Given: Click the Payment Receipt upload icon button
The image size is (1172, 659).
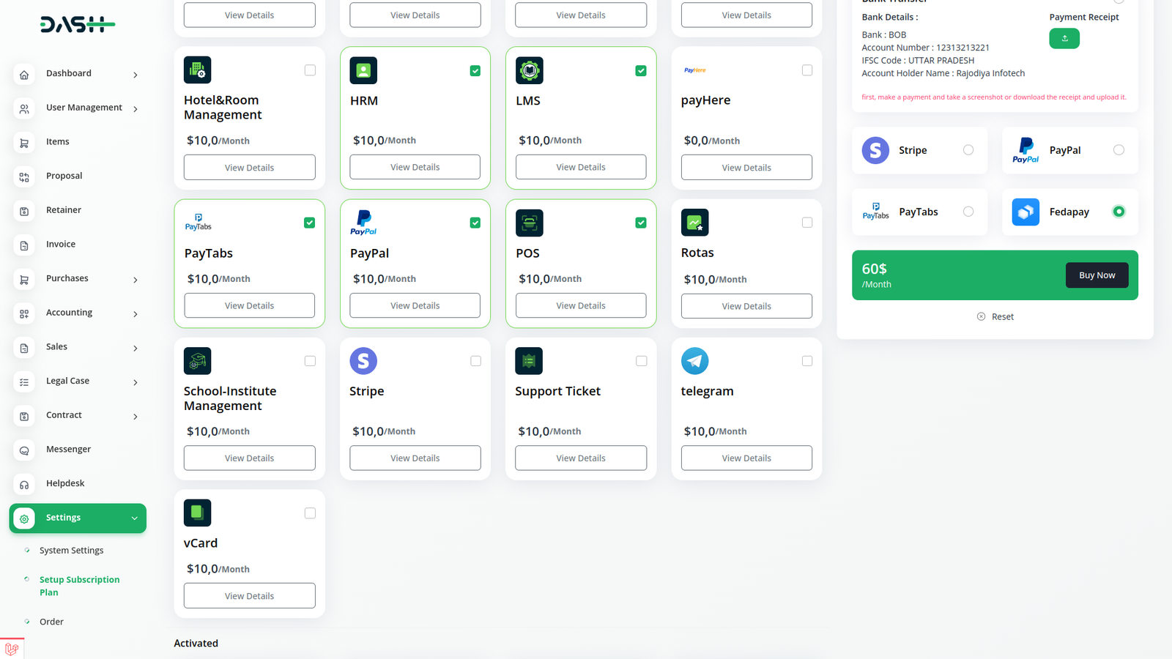Looking at the screenshot, I should [1064, 38].
